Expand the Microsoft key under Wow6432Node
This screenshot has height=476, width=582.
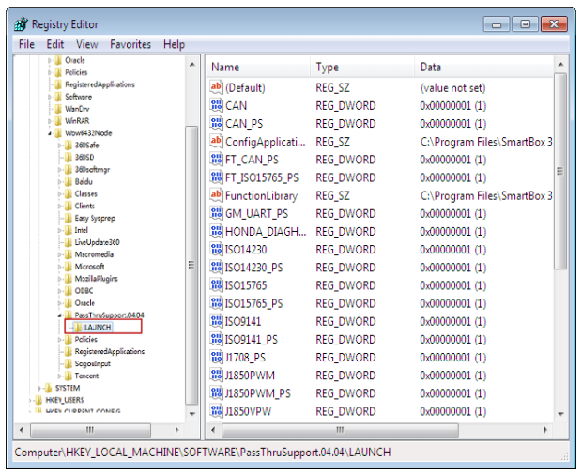pyautogui.click(x=59, y=267)
